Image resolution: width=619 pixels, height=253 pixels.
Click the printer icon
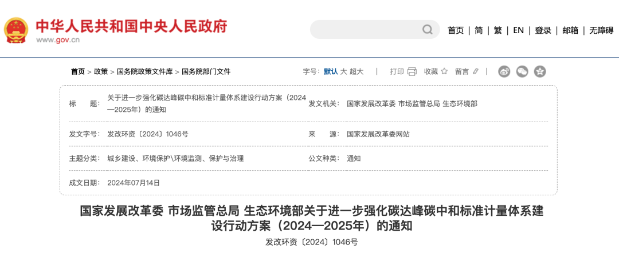[x=412, y=71]
